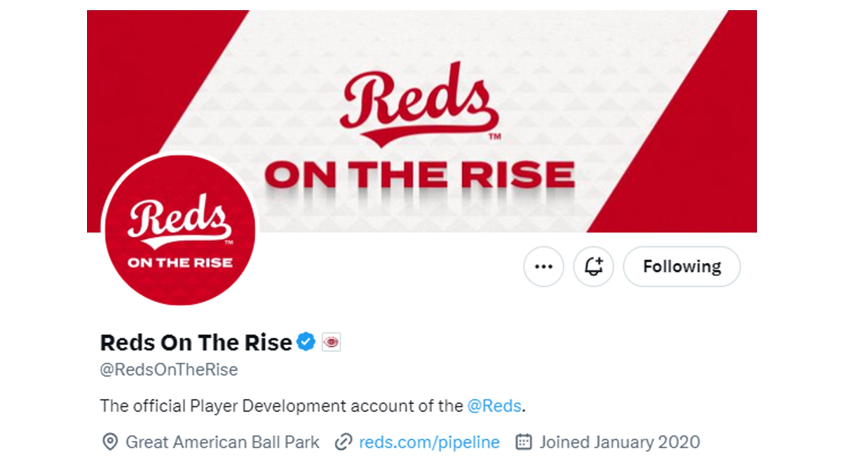844x475 pixels.
Task: Click the location pin icon
Action: pos(110,442)
